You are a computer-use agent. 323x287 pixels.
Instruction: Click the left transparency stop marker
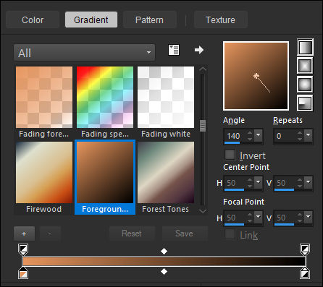[23, 249]
